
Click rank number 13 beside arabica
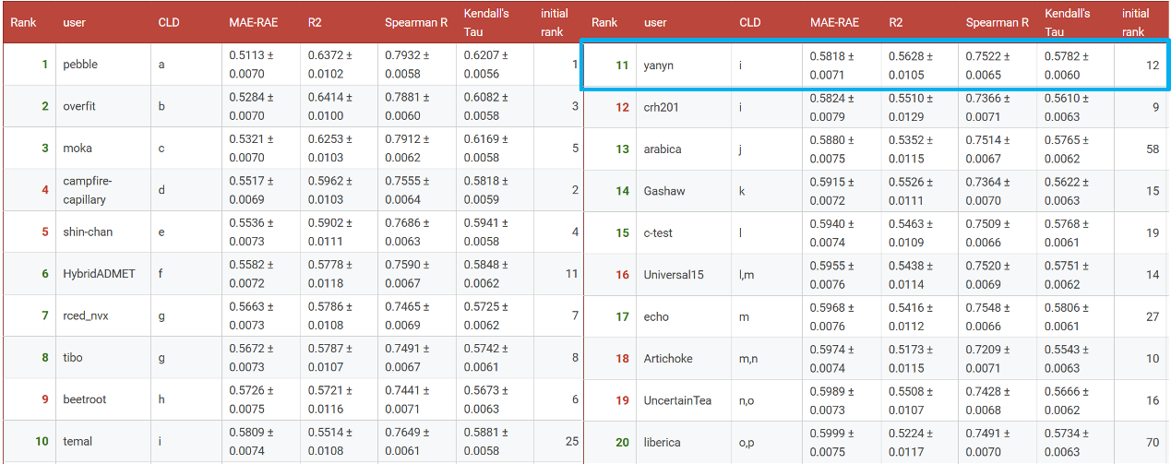(x=623, y=149)
